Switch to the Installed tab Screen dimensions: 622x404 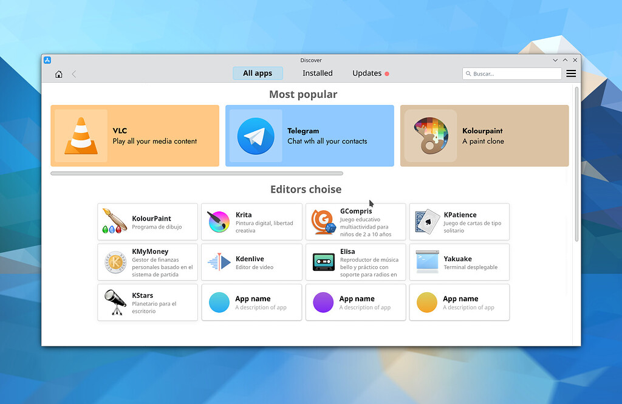pyautogui.click(x=318, y=73)
